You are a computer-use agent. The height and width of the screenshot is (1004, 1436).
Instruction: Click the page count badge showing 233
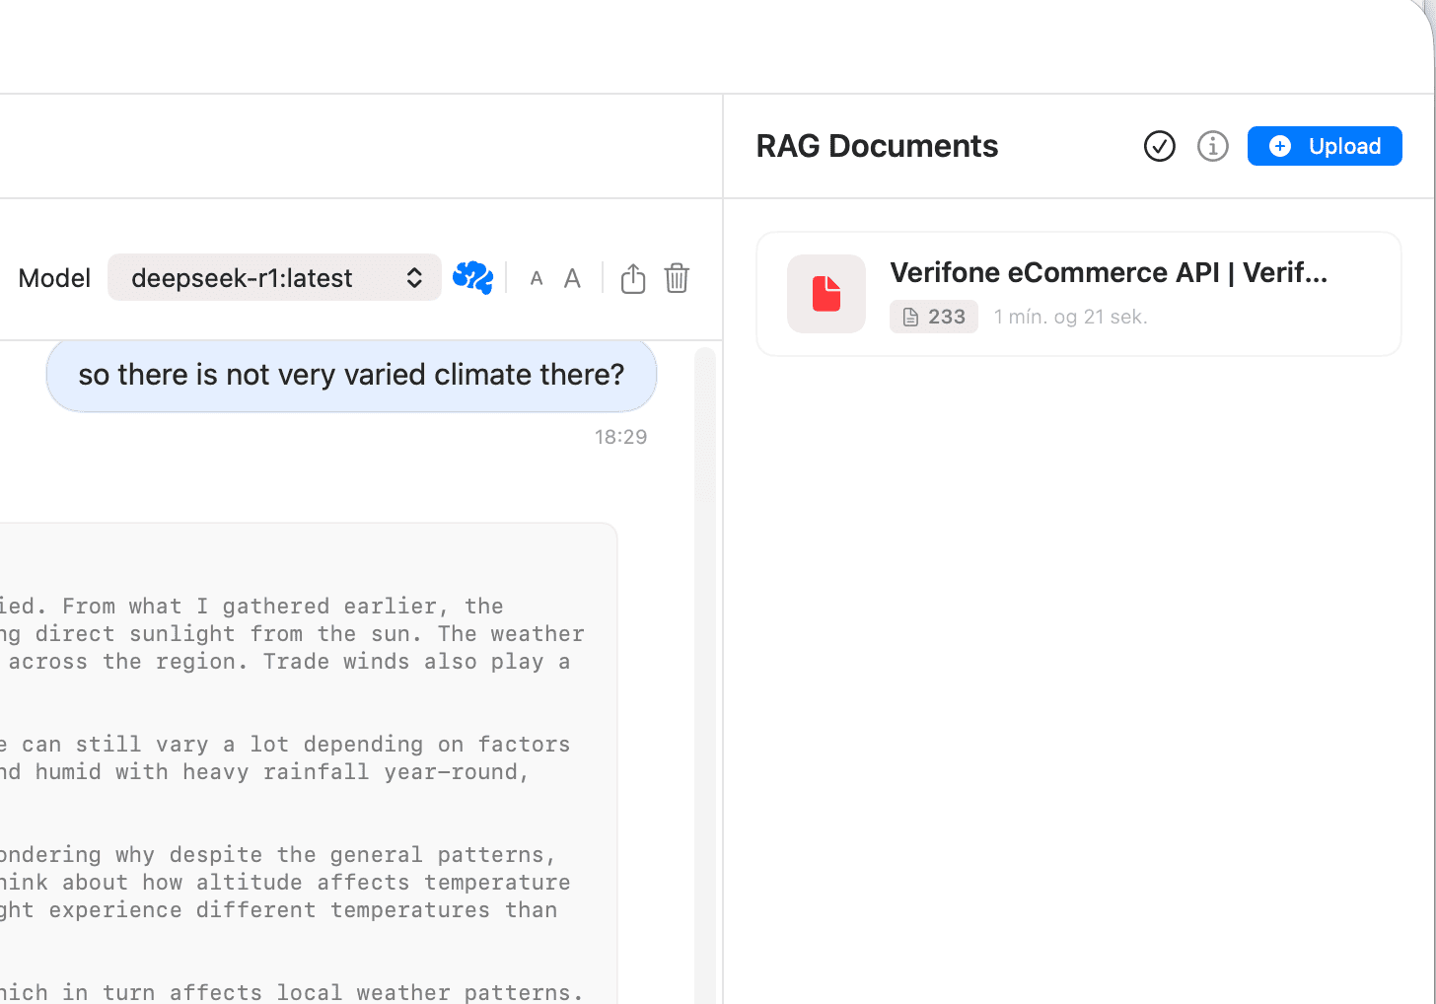[x=933, y=316]
